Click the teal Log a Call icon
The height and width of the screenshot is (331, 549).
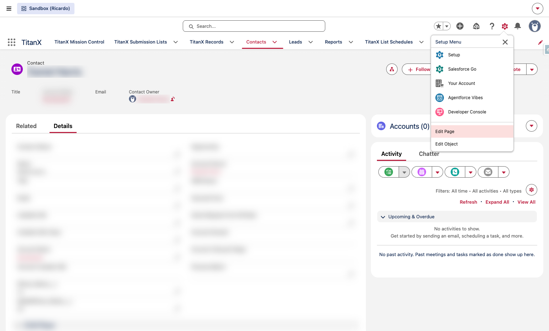455,172
